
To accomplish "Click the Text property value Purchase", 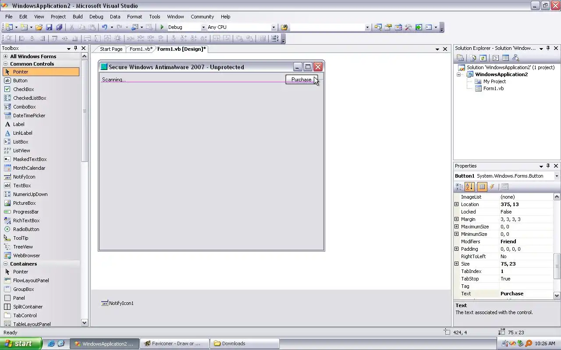I will click(x=526, y=294).
